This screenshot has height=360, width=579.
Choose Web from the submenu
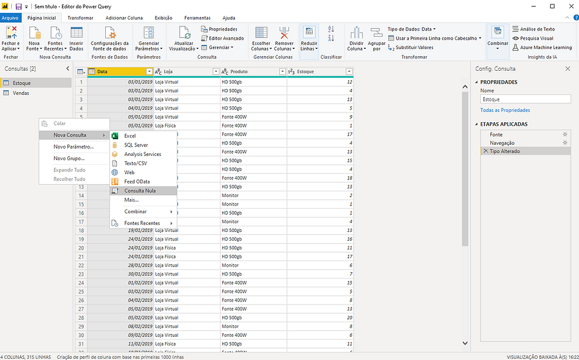click(x=143, y=172)
